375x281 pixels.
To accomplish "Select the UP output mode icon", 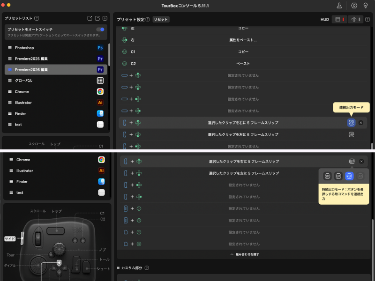I will 338,176.
